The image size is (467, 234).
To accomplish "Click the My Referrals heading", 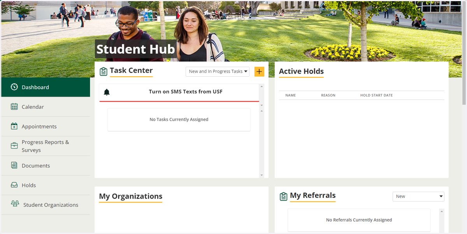I will point(313,195).
